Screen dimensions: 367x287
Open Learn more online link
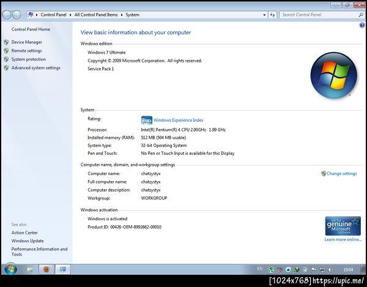tap(343, 239)
